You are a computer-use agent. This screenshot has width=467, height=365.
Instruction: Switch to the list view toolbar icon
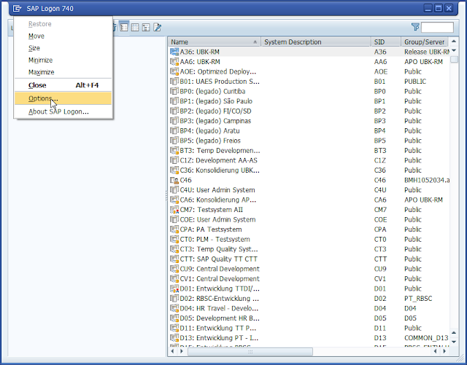(x=124, y=28)
